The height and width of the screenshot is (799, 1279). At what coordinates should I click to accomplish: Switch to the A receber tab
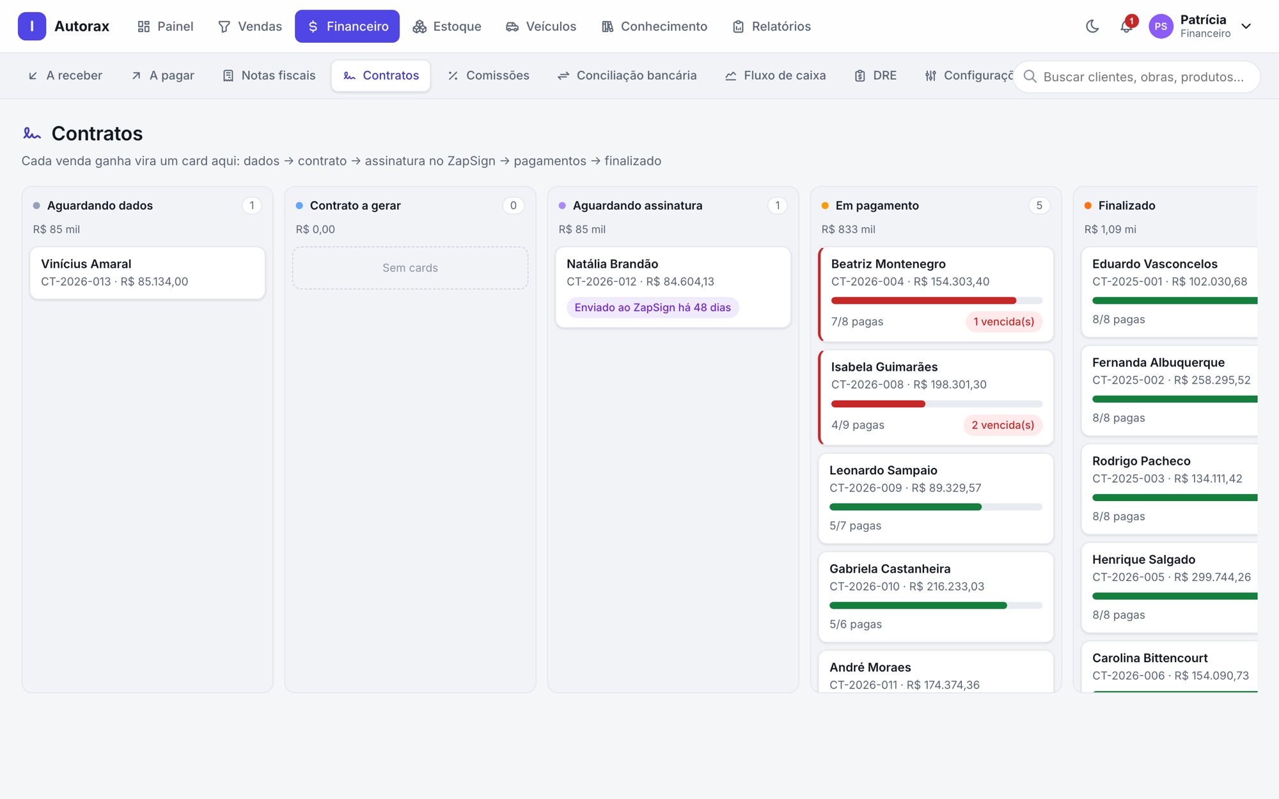coord(65,75)
